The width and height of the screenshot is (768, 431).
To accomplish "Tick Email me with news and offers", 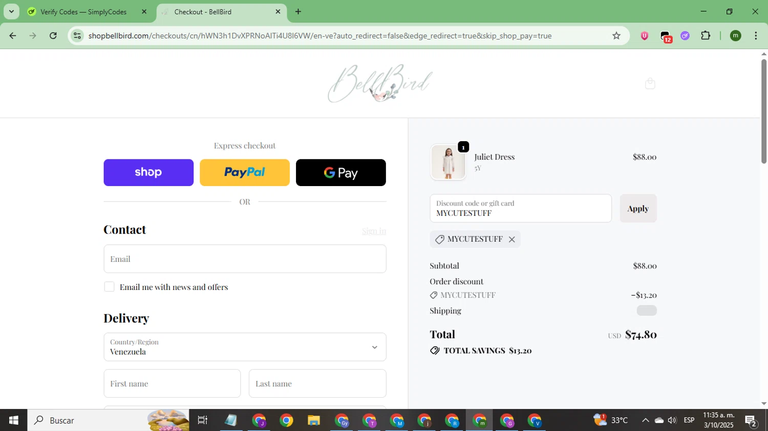I will point(109,287).
